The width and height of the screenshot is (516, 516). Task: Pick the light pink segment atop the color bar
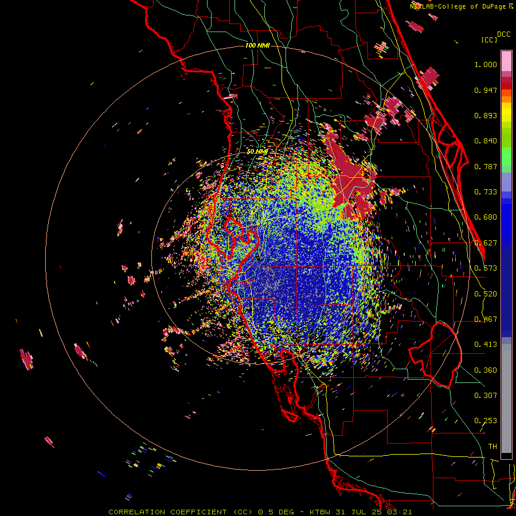(506, 61)
